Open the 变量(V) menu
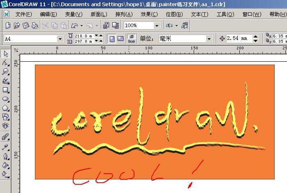The image size is (287, 193). point(74,14)
